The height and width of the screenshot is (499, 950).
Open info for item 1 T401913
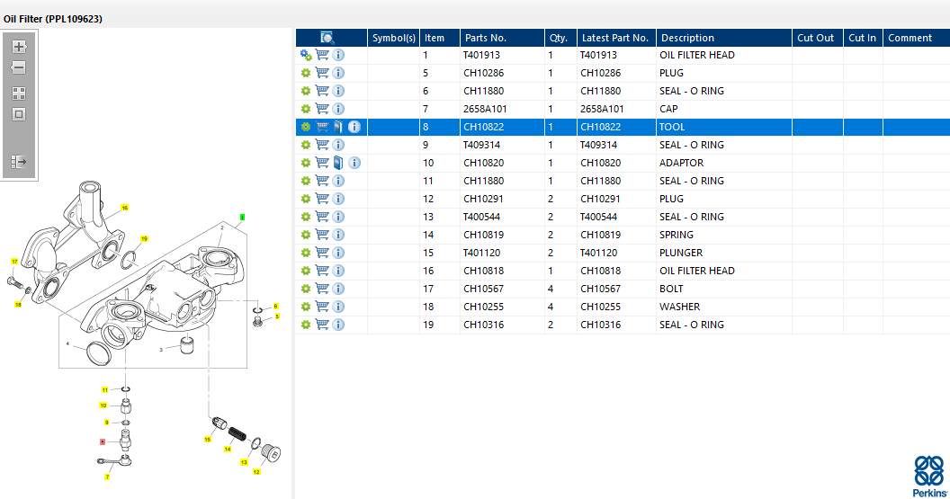tap(338, 55)
